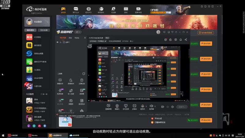Add a 手机投屏 phone screen source
245x138 pixels.
click(x=126, y=107)
